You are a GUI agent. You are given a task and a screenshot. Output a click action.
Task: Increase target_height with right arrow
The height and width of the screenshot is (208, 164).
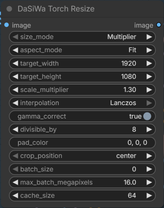[149, 77]
